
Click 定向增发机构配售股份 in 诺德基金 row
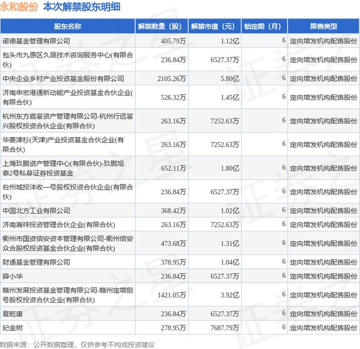323,41
